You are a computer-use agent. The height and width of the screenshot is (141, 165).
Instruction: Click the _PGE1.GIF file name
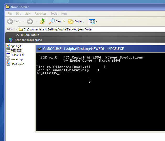[18, 64]
